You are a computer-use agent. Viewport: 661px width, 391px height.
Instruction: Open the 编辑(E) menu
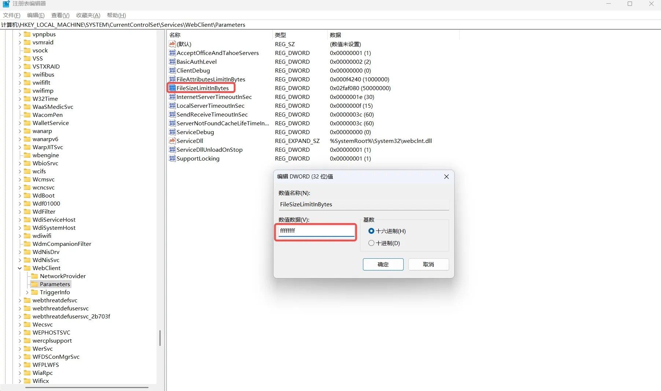click(x=36, y=15)
